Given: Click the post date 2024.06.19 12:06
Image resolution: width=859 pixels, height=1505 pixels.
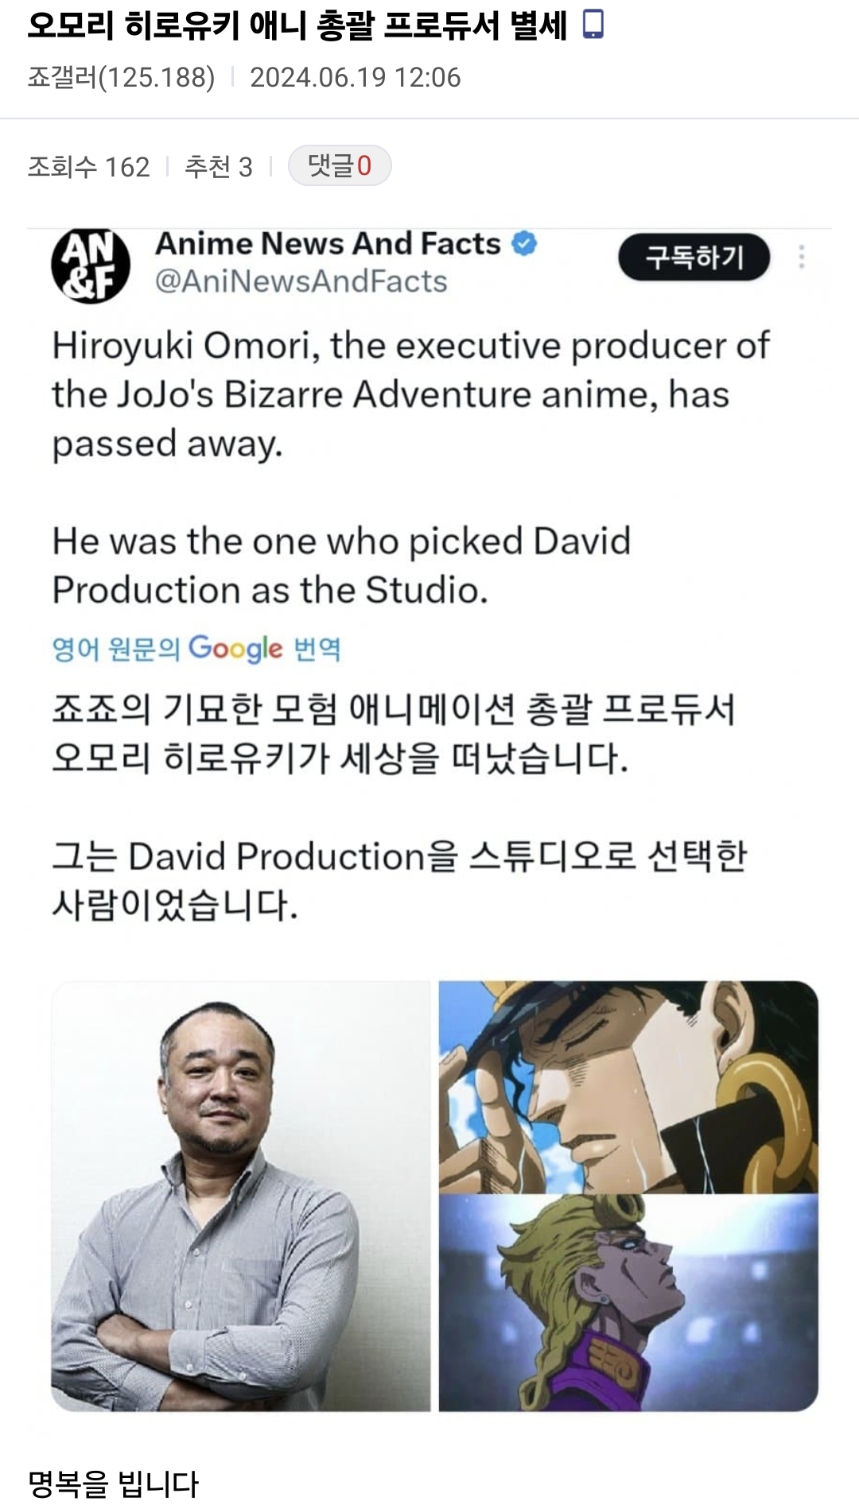Looking at the screenshot, I should pyautogui.click(x=356, y=77).
